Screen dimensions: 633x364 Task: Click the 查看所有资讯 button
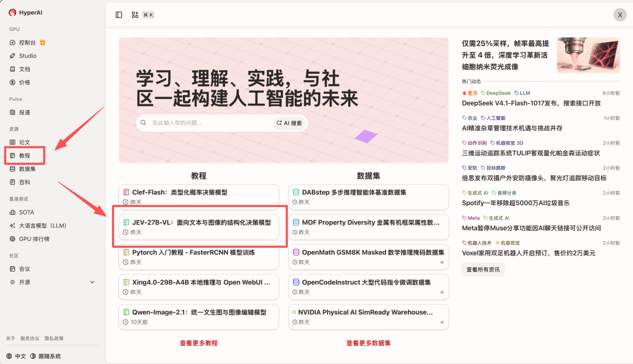pyautogui.click(x=483, y=270)
